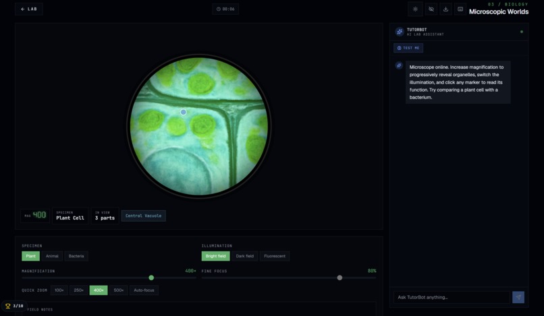Select the Bacteria specimen
544x316 pixels.
(76, 256)
